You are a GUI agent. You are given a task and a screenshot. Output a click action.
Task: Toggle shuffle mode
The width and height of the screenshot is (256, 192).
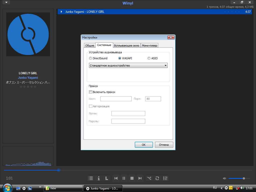[x=149, y=178]
